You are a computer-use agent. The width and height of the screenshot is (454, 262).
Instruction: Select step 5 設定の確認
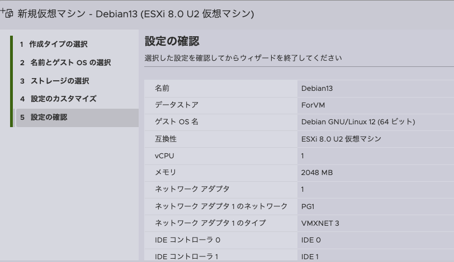tap(77, 118)
